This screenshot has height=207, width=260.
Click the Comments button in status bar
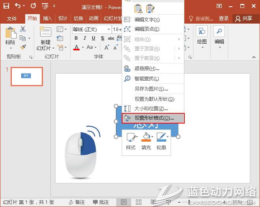pyautogui.click(x=100, y=202)
